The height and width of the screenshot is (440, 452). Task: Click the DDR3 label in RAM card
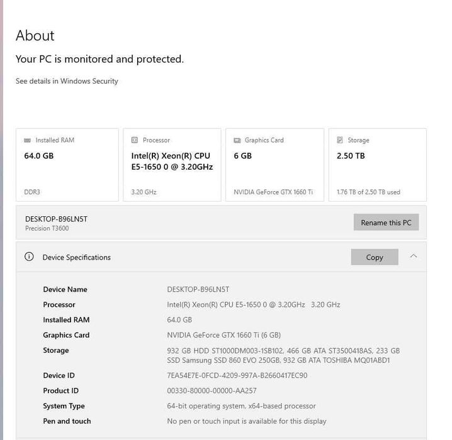32,192
